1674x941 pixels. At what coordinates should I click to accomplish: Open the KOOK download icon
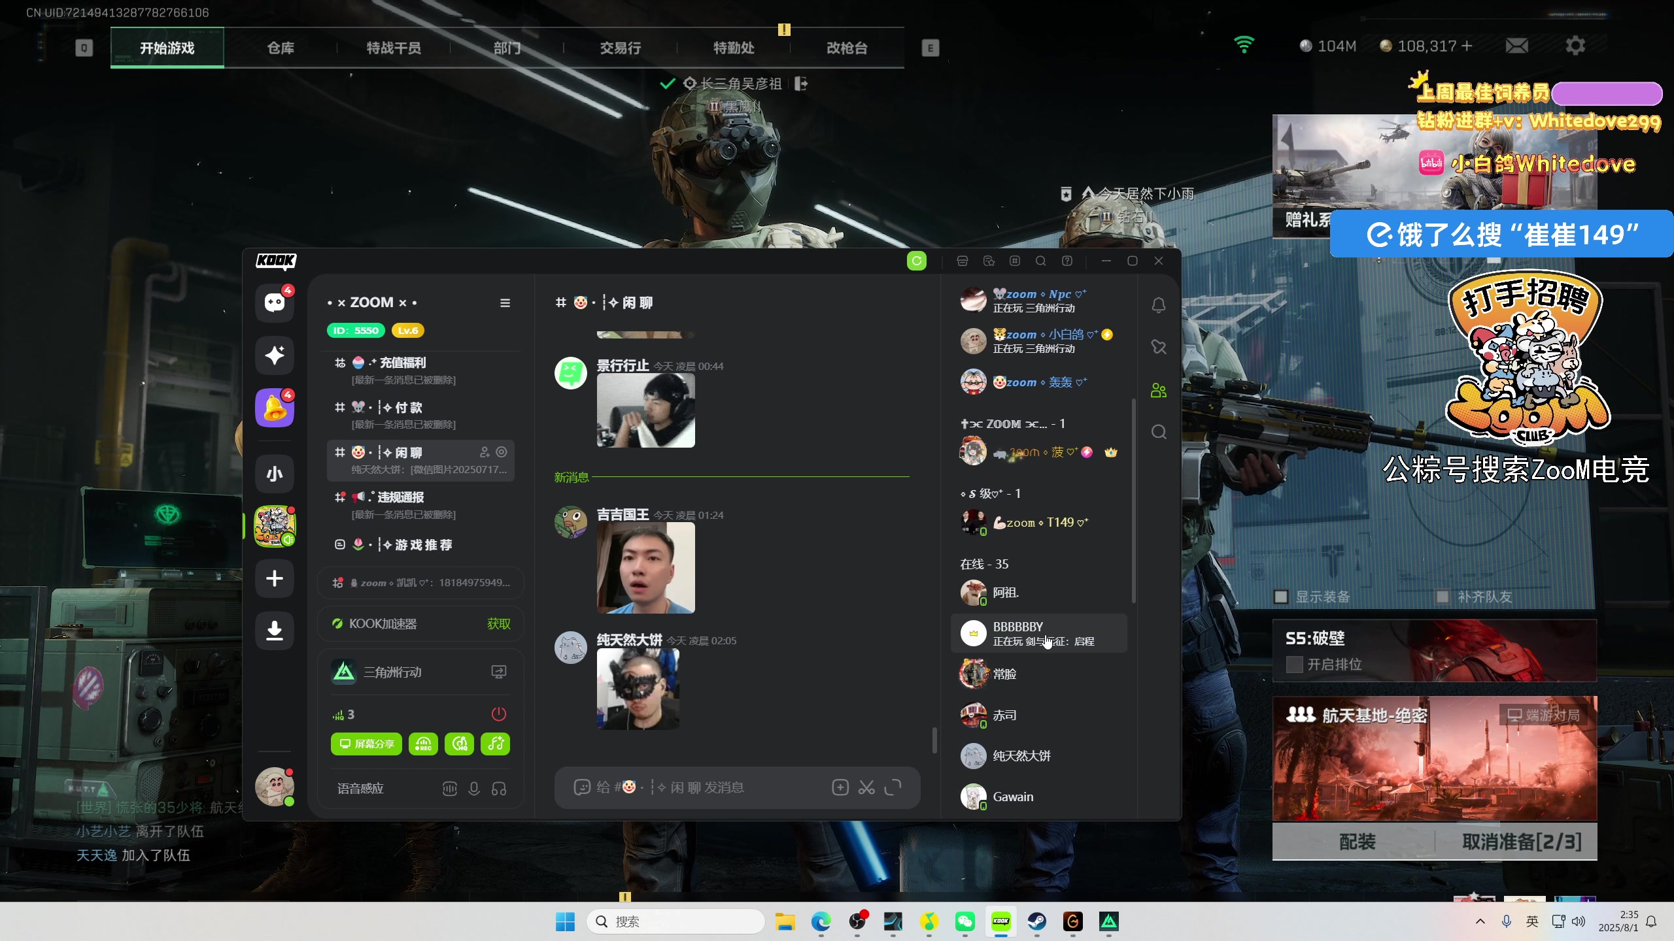pos(275,631)
